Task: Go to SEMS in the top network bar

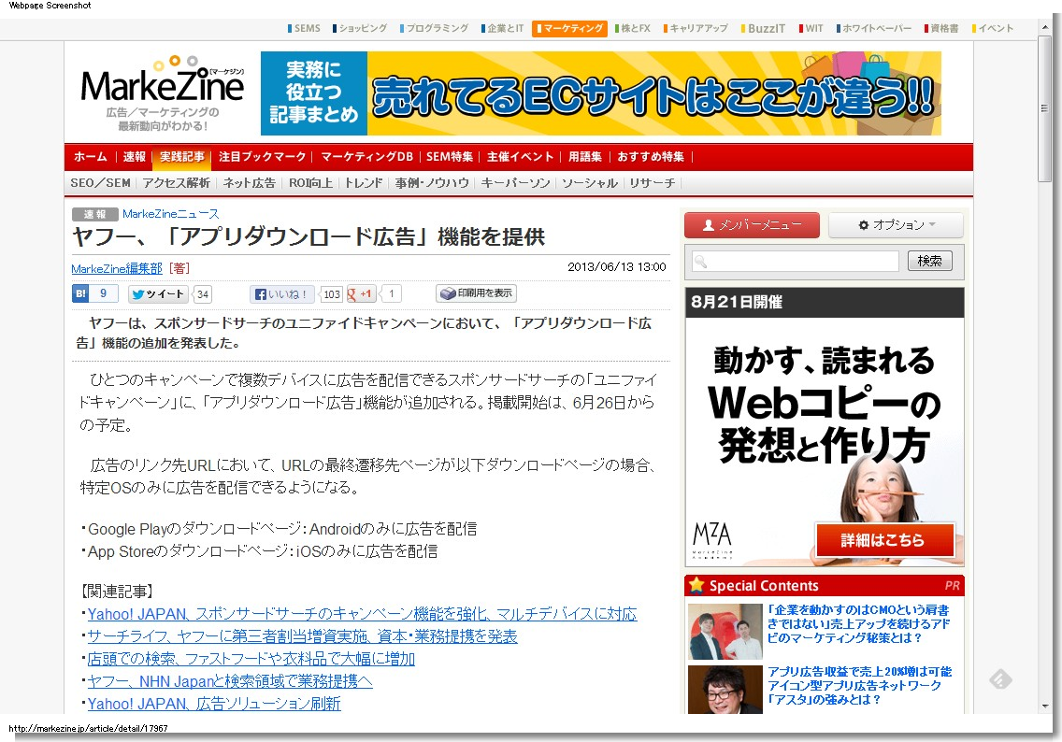Action: (x=304, y=28)
